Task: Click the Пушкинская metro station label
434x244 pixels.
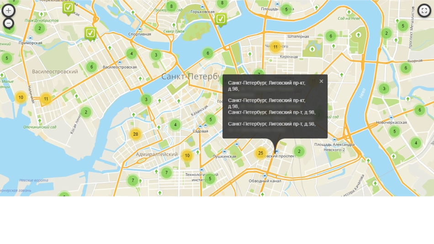Action: click(x=224, y=156)
